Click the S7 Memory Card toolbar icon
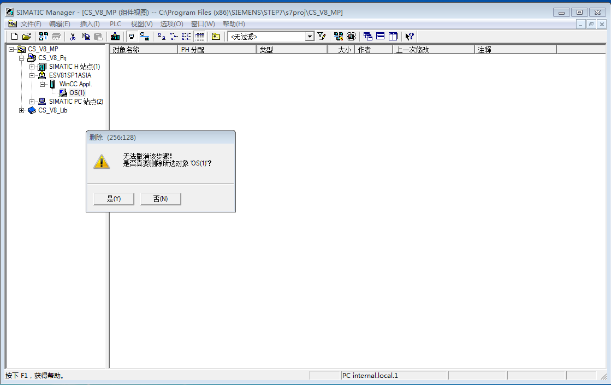This screenshot has height=385, width=611. pos(56,37)
